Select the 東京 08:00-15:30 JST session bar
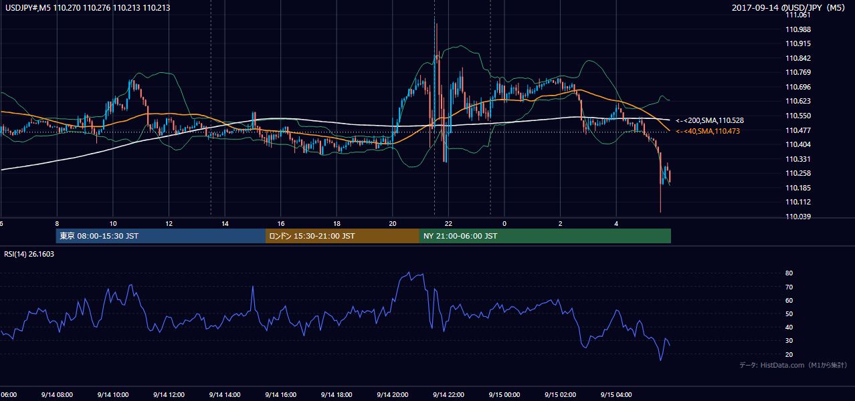This screenshot has width=855, height=401. click(161, 236)
